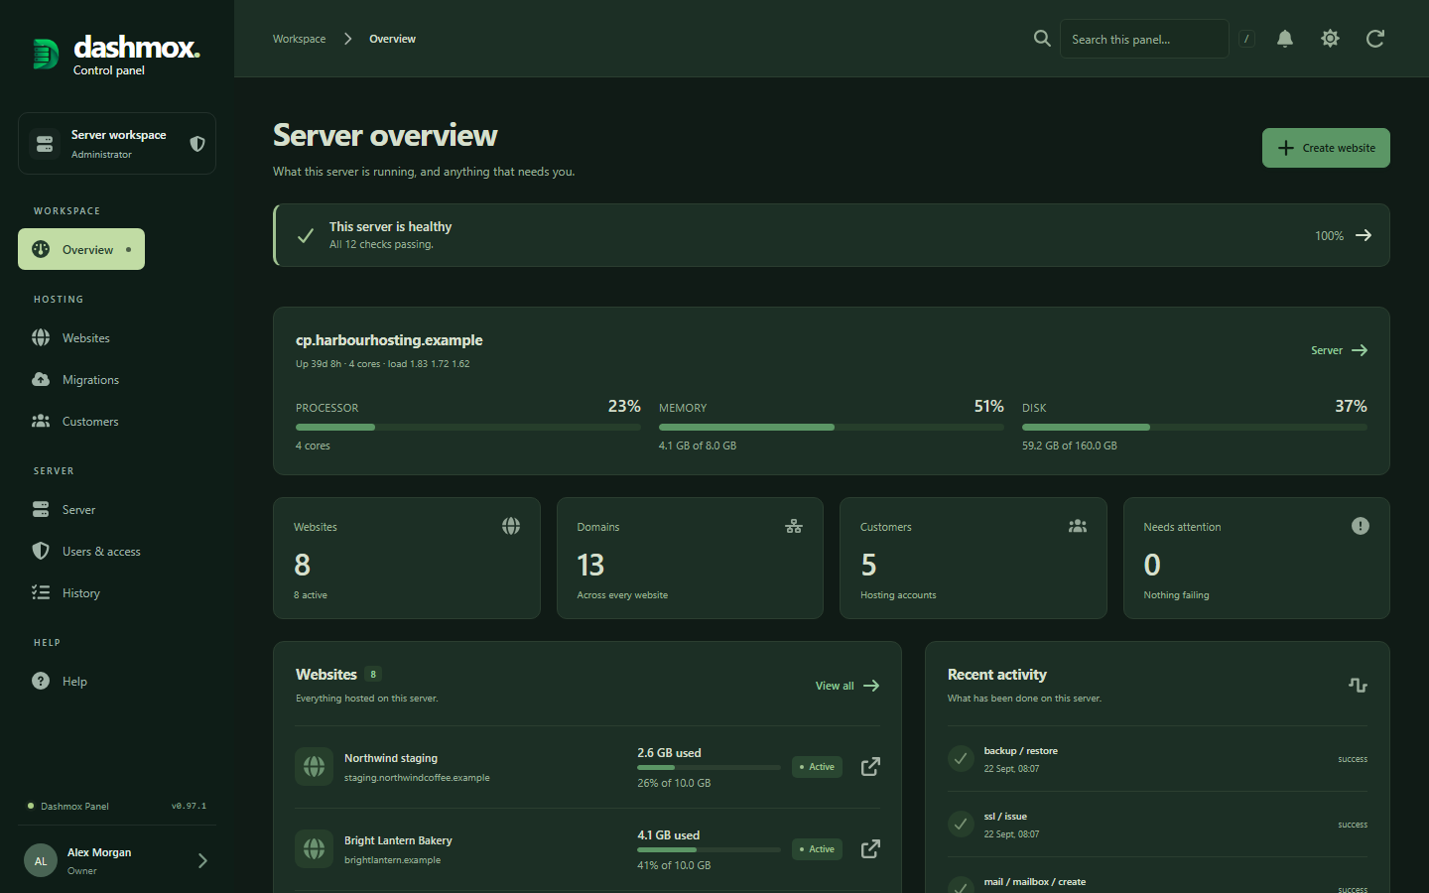This screenshot has width=1429, height=893.
Task: Click the Domains network icon
Action: click(x=794, y=526)
